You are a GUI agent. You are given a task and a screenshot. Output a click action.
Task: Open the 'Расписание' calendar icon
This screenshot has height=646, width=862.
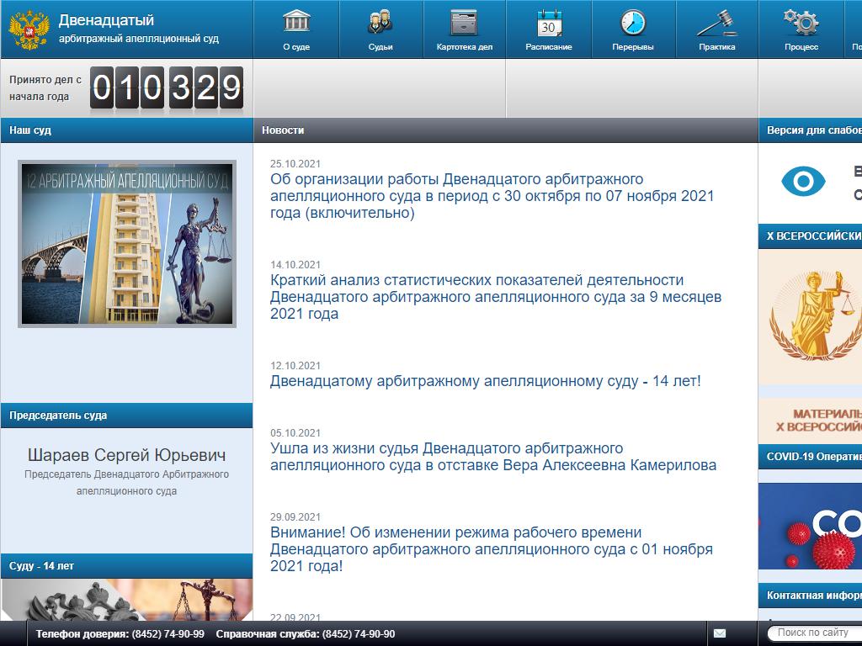[x=549, y=23]
